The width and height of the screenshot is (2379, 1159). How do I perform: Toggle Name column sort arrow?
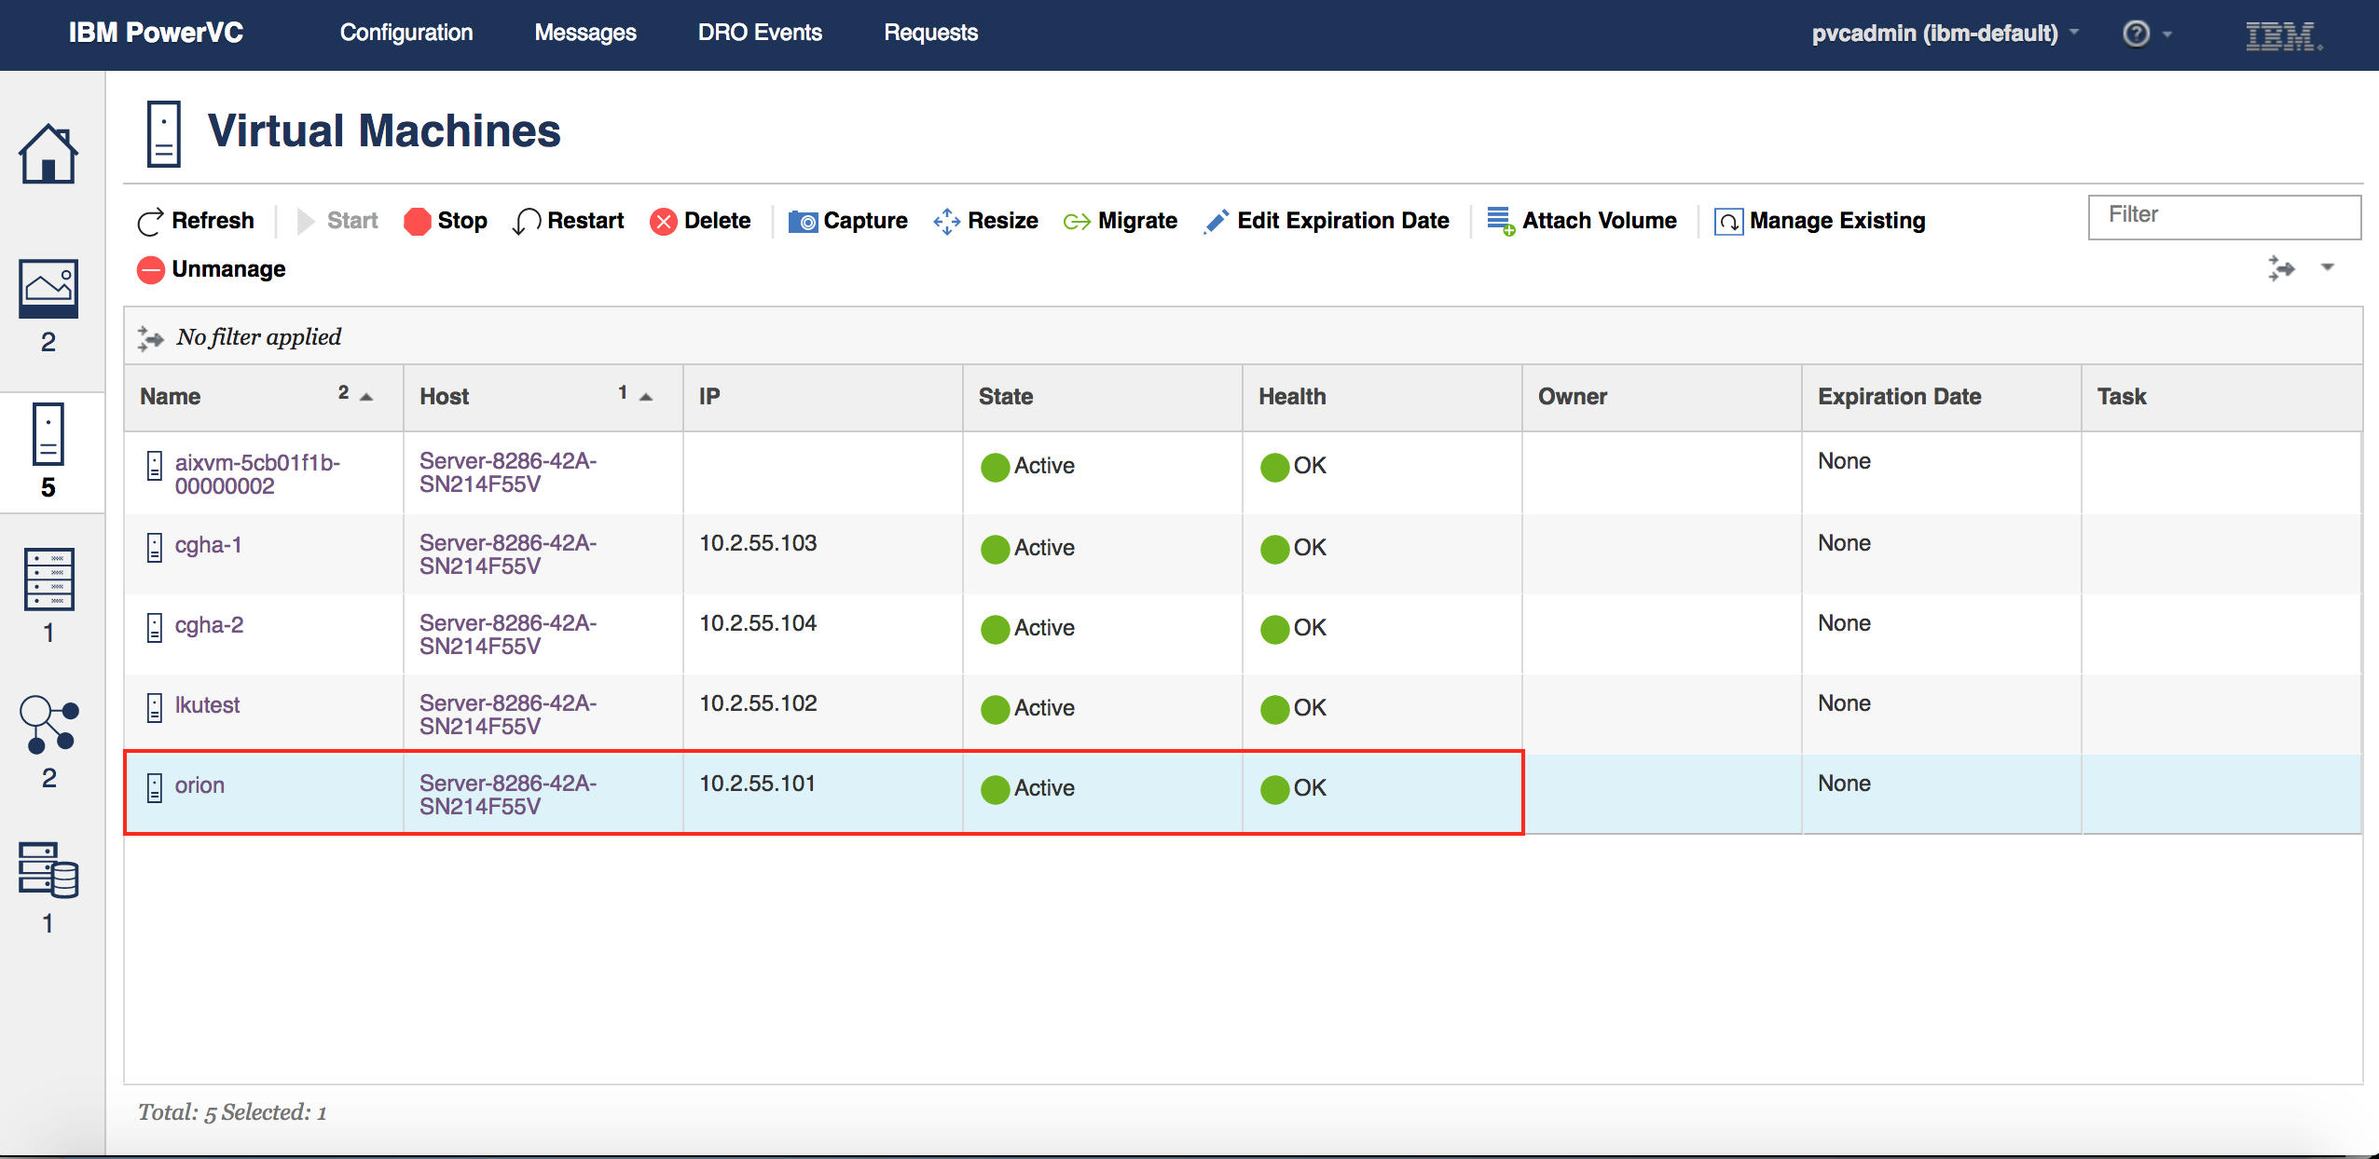366,397
